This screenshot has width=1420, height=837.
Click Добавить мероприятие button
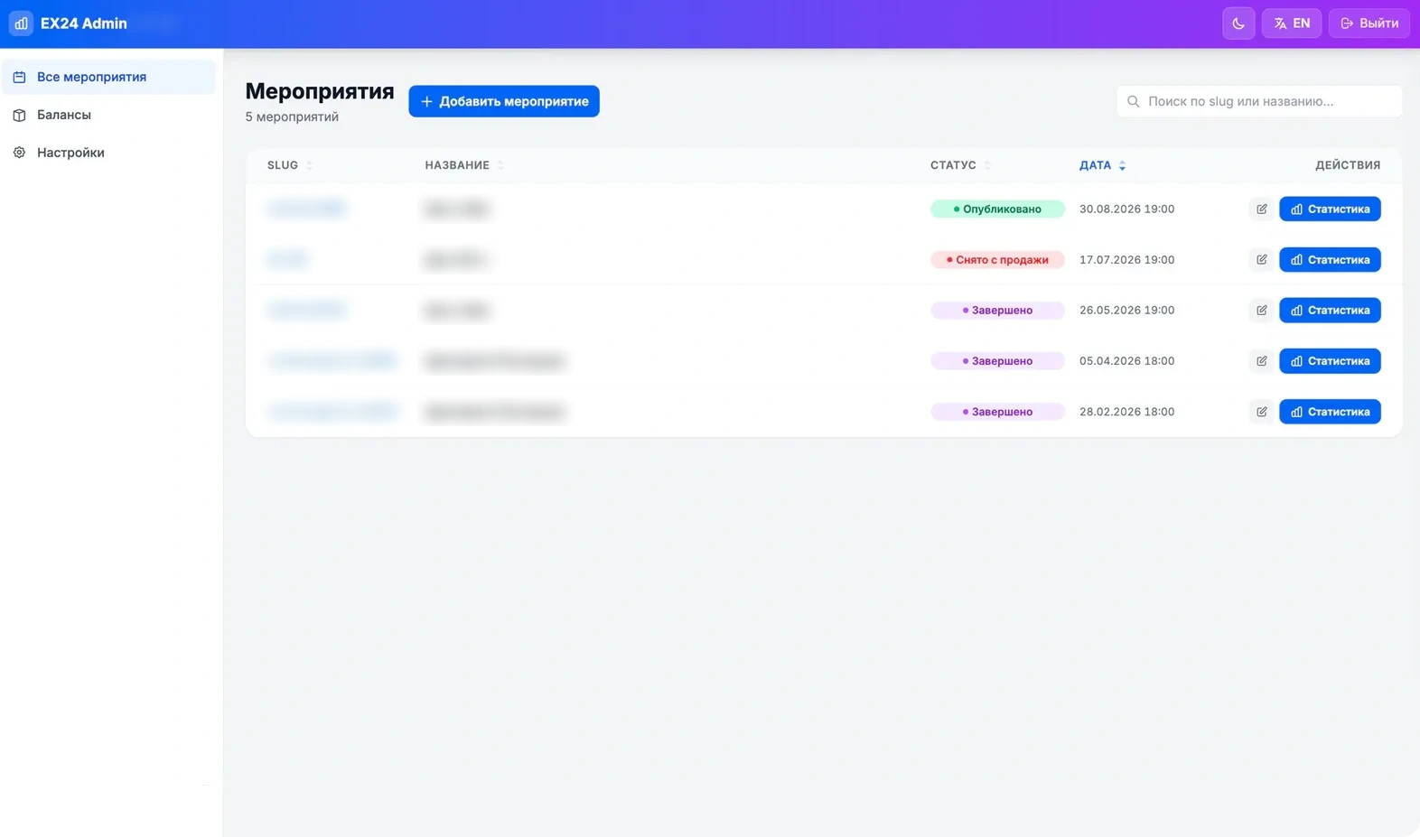504,101
